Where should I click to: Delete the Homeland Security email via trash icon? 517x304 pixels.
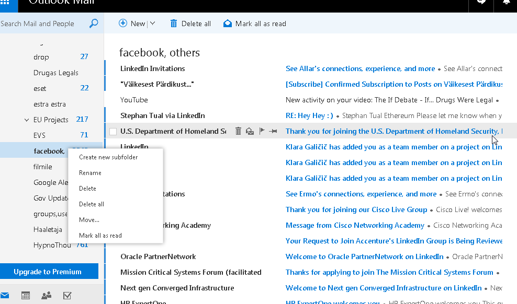click(238, 131)
